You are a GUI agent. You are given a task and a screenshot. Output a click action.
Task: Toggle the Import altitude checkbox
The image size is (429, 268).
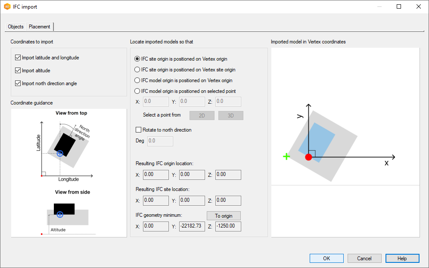pos(18,71)
